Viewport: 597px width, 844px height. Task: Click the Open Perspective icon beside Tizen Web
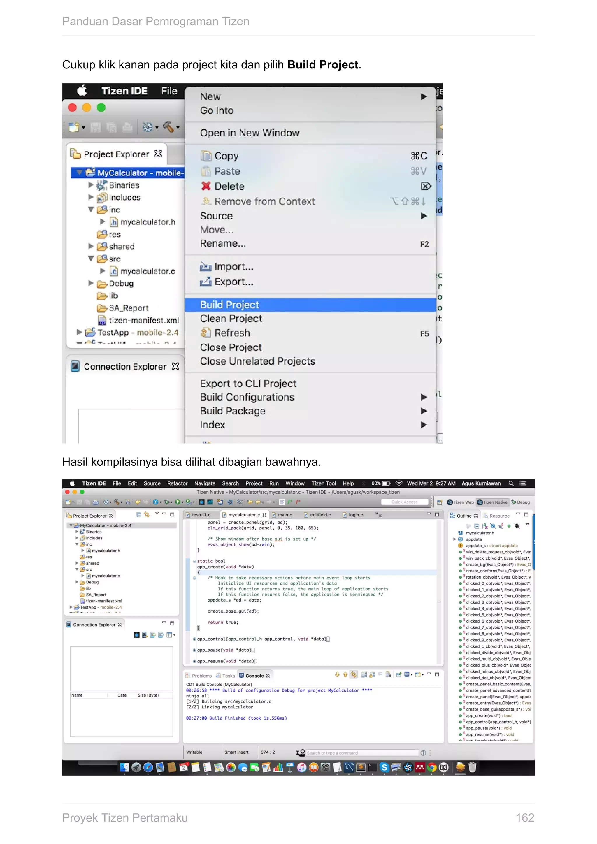(439, 502)
